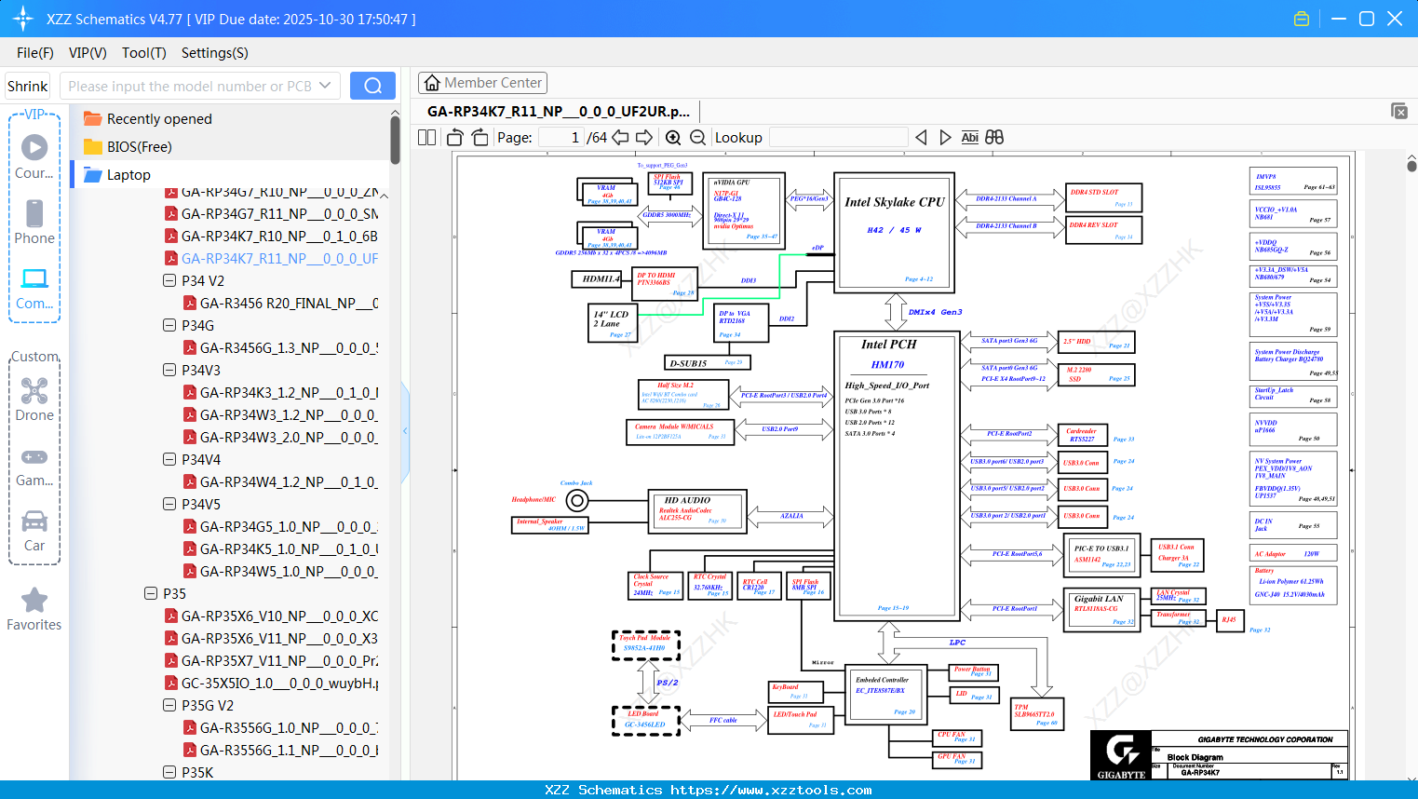The width and height of the screenshot is (1418, 799).
Task: Click the page number input box
Action: pos(561,137)
